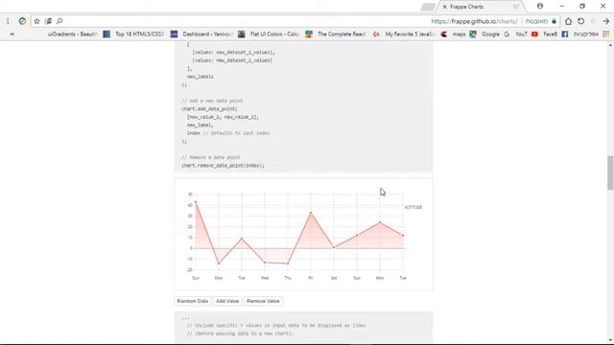Open the Google bookmark
Viewport: 614px width, 345px height.
coord(495,34)
